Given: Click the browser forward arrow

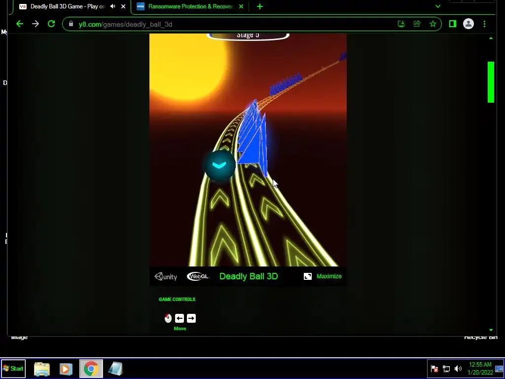Looking at the screenshot, I should coord(36,24).
